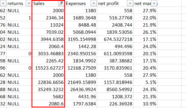The image size is (186, 109).
Task: Select the Expenses header cell
Action: click(x=81, y=4)
